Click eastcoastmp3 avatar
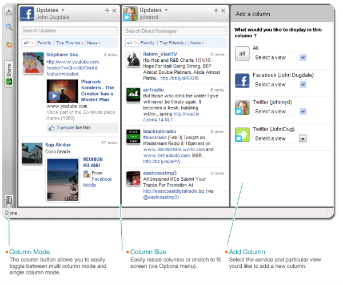The width and height of the screenshot is (343, 285). (133, 178)
